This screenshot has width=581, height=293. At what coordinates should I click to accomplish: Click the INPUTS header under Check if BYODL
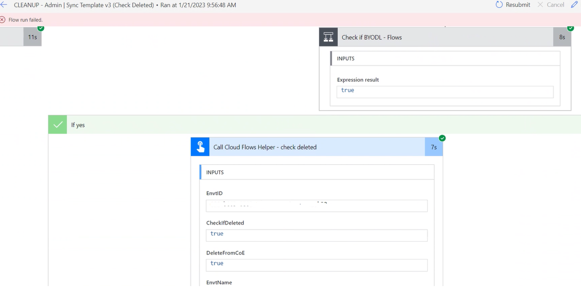point(445,58)
